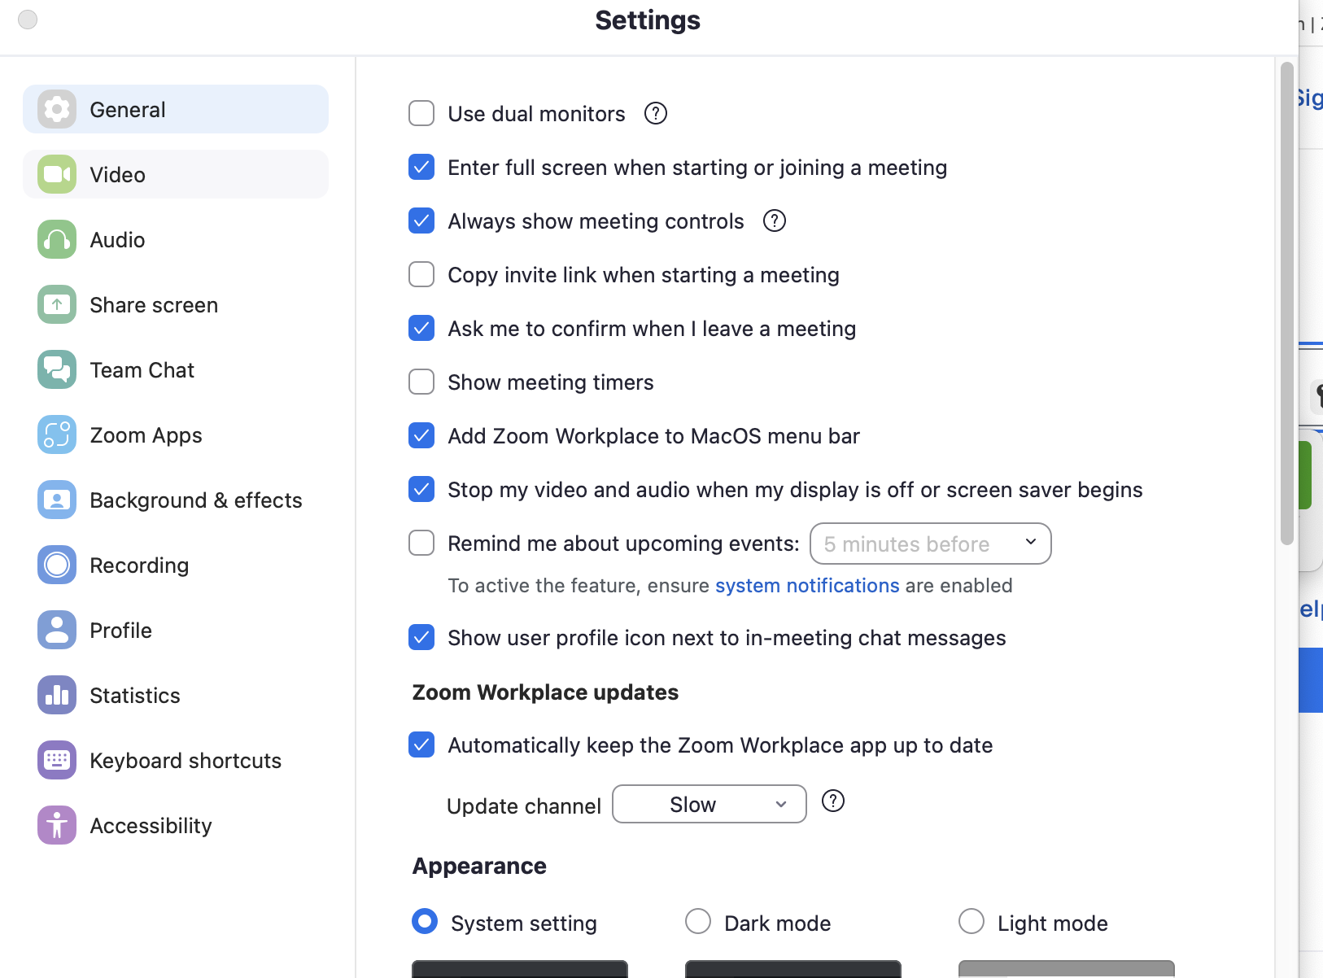Select Background & effects settings

(x=195, y=500)
